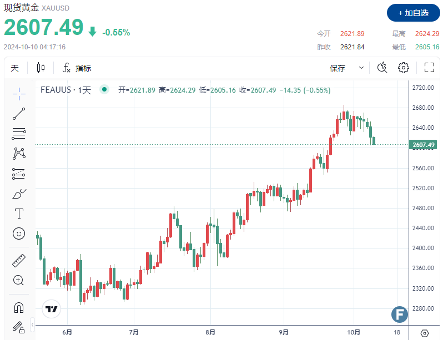443x340 pixels.
Task: Collapse the drawing toolbar side arrow
Action: coord(33,325)
